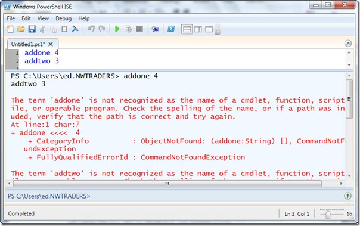This screenshot has height=226, width=360.
Task: Open the View menu
Action: point(43,18)
